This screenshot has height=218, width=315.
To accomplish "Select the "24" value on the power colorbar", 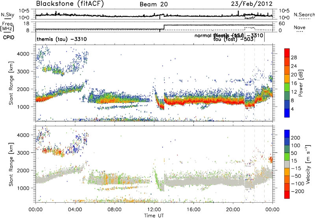I will (294, 66).
